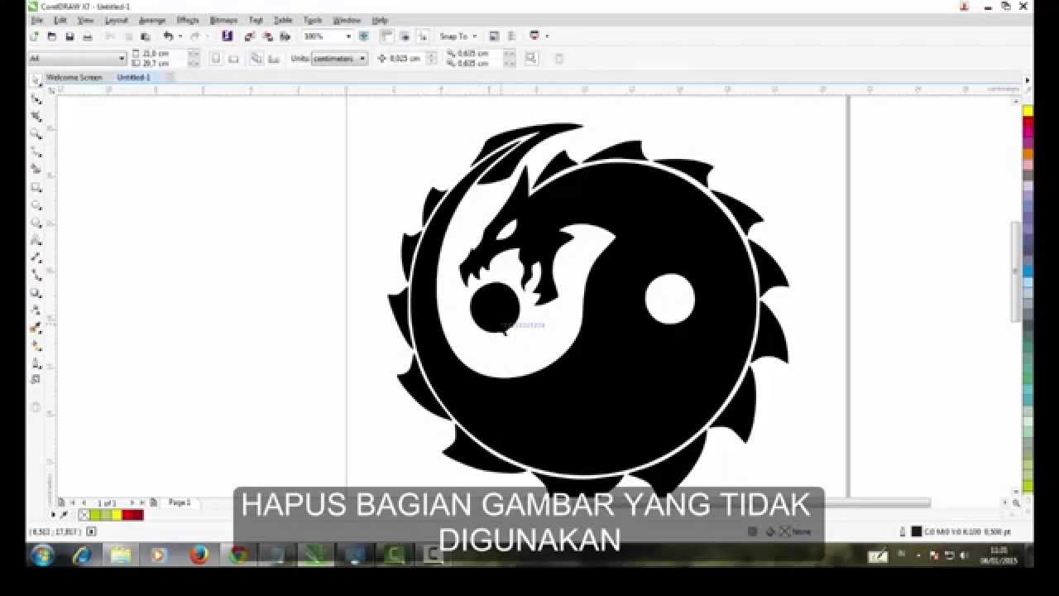Select the Pick tool in toolbox

coord(36,81)
